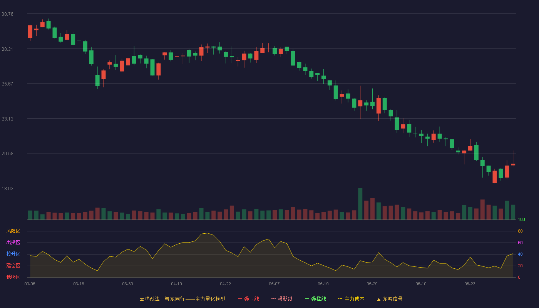The height and width of the screenshot is (308, 539).
Task: Click the 23.12 price axis label
Action: tap(7, 119)
